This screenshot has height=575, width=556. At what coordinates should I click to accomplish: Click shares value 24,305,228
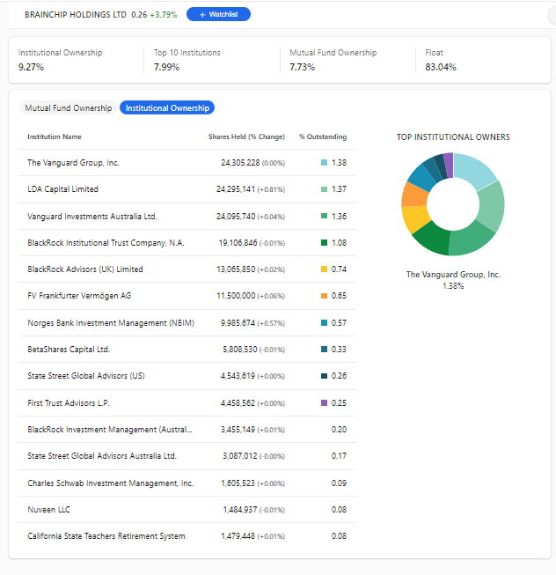tap(240, 162)
